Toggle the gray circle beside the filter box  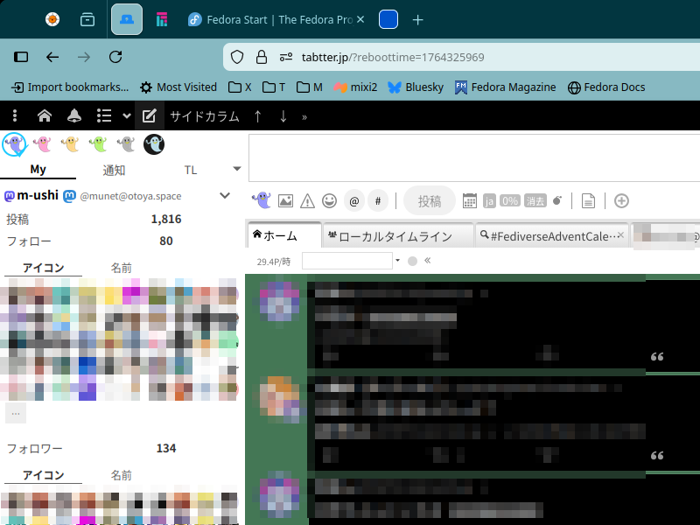click(x=413, y=261)
